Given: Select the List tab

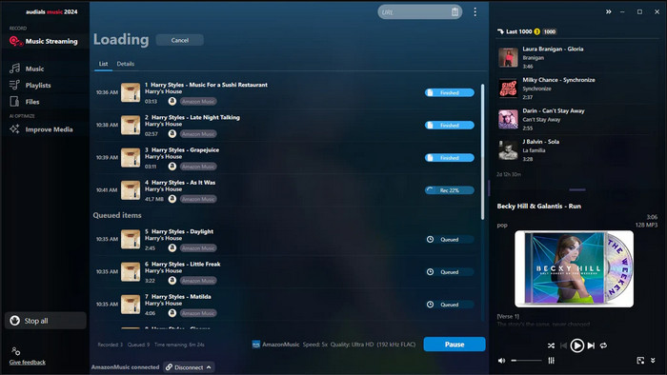Looking at the screenshot, I should [x=103, y=64].
